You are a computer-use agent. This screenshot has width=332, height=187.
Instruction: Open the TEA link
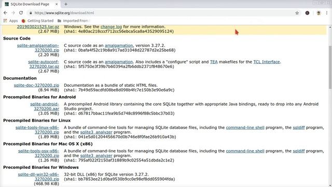point(214,62)
